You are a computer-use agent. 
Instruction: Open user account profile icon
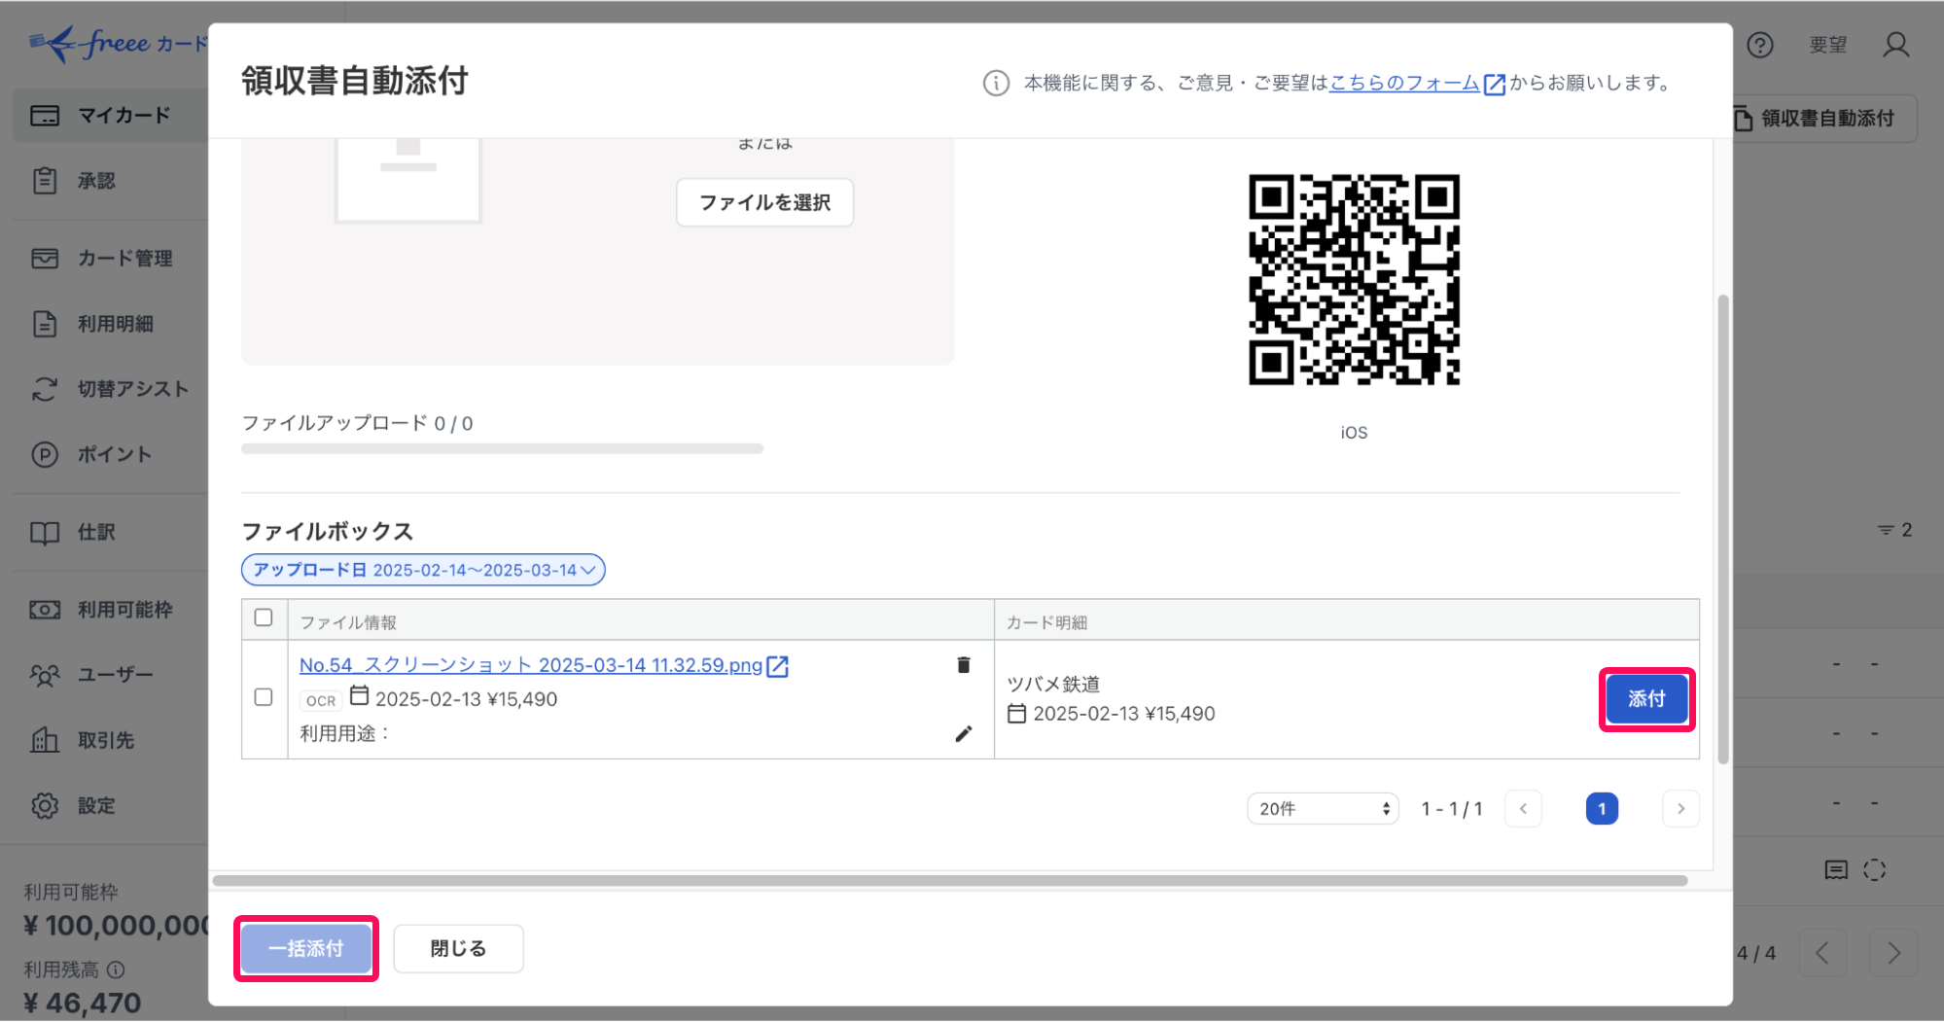pos(1896,45)
